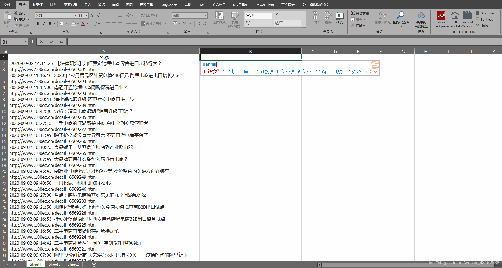The width and height of the screenshot is (502, 268).
Task: Open the font size dropdown
Action: [87, 15]
